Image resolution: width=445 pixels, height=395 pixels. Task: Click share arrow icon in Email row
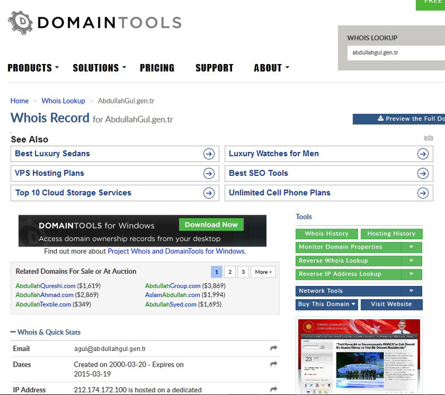(x=274, y=348)
